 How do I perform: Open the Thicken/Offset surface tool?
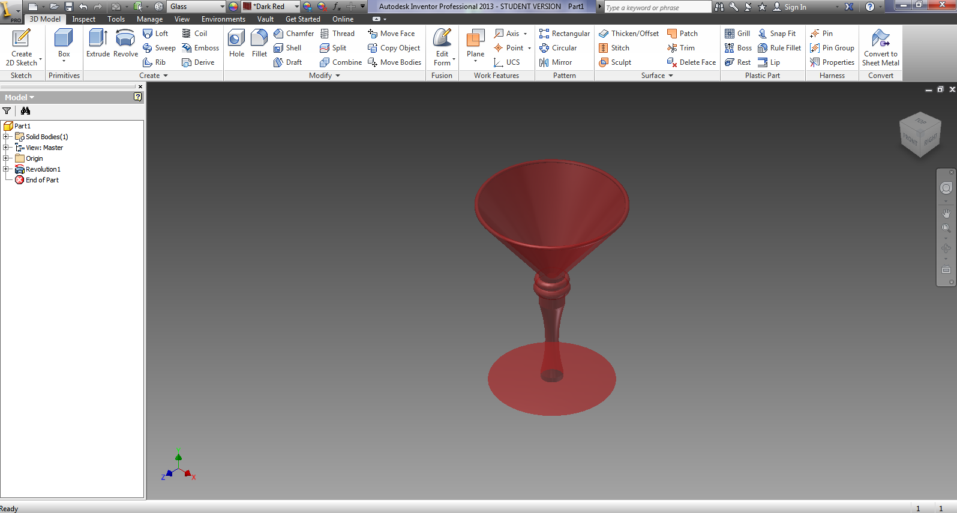click(x=629, y=34)
